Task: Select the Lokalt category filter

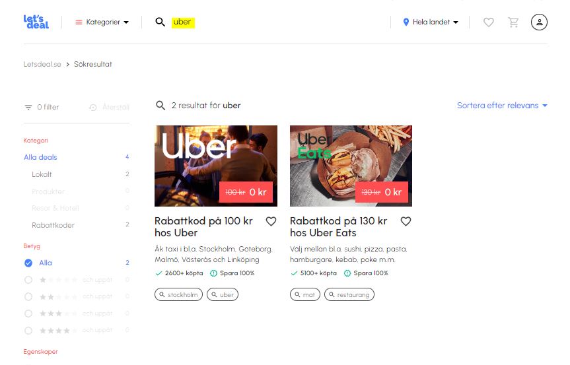Action: pos(42,174)
